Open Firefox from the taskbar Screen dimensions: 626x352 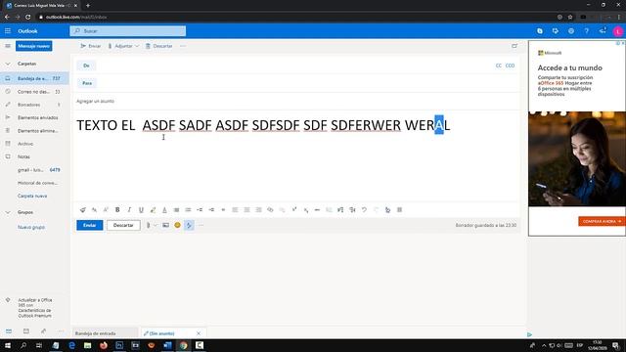pyautogui.click(x=104, y=345)
